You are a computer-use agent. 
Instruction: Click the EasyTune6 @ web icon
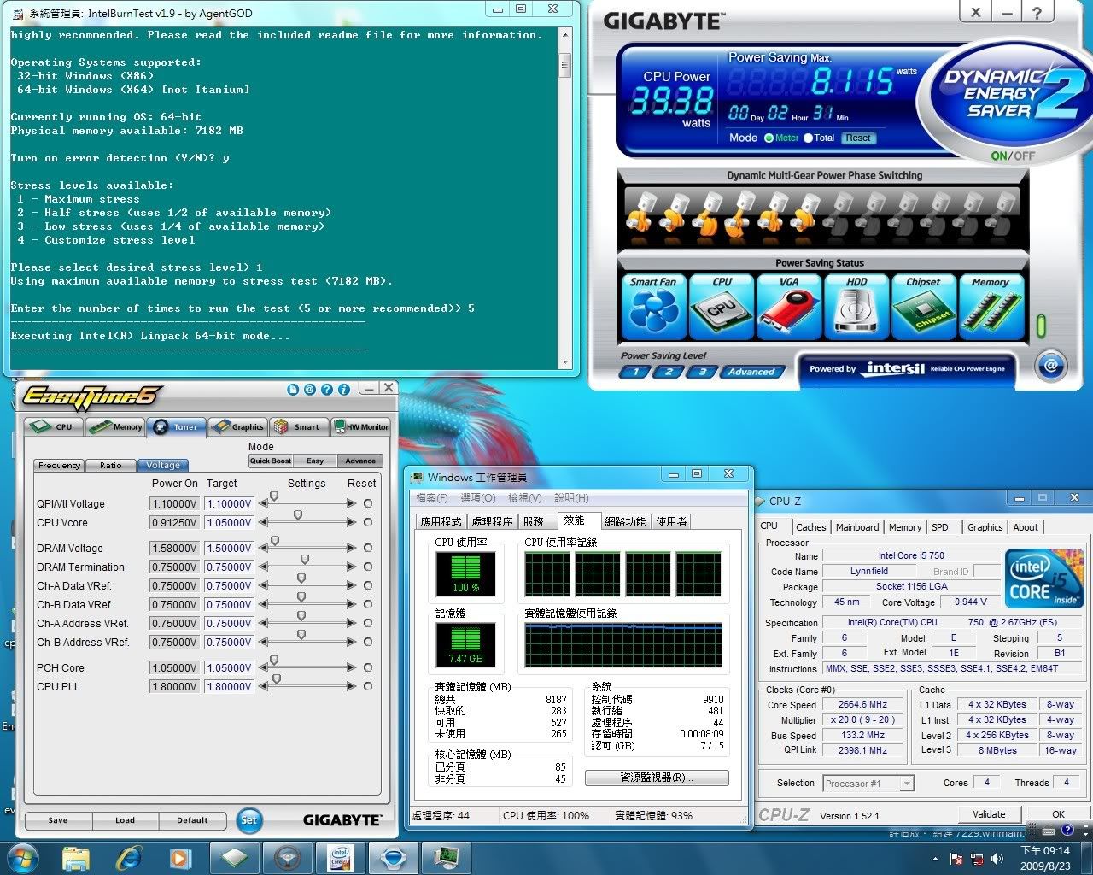point(310,389)
